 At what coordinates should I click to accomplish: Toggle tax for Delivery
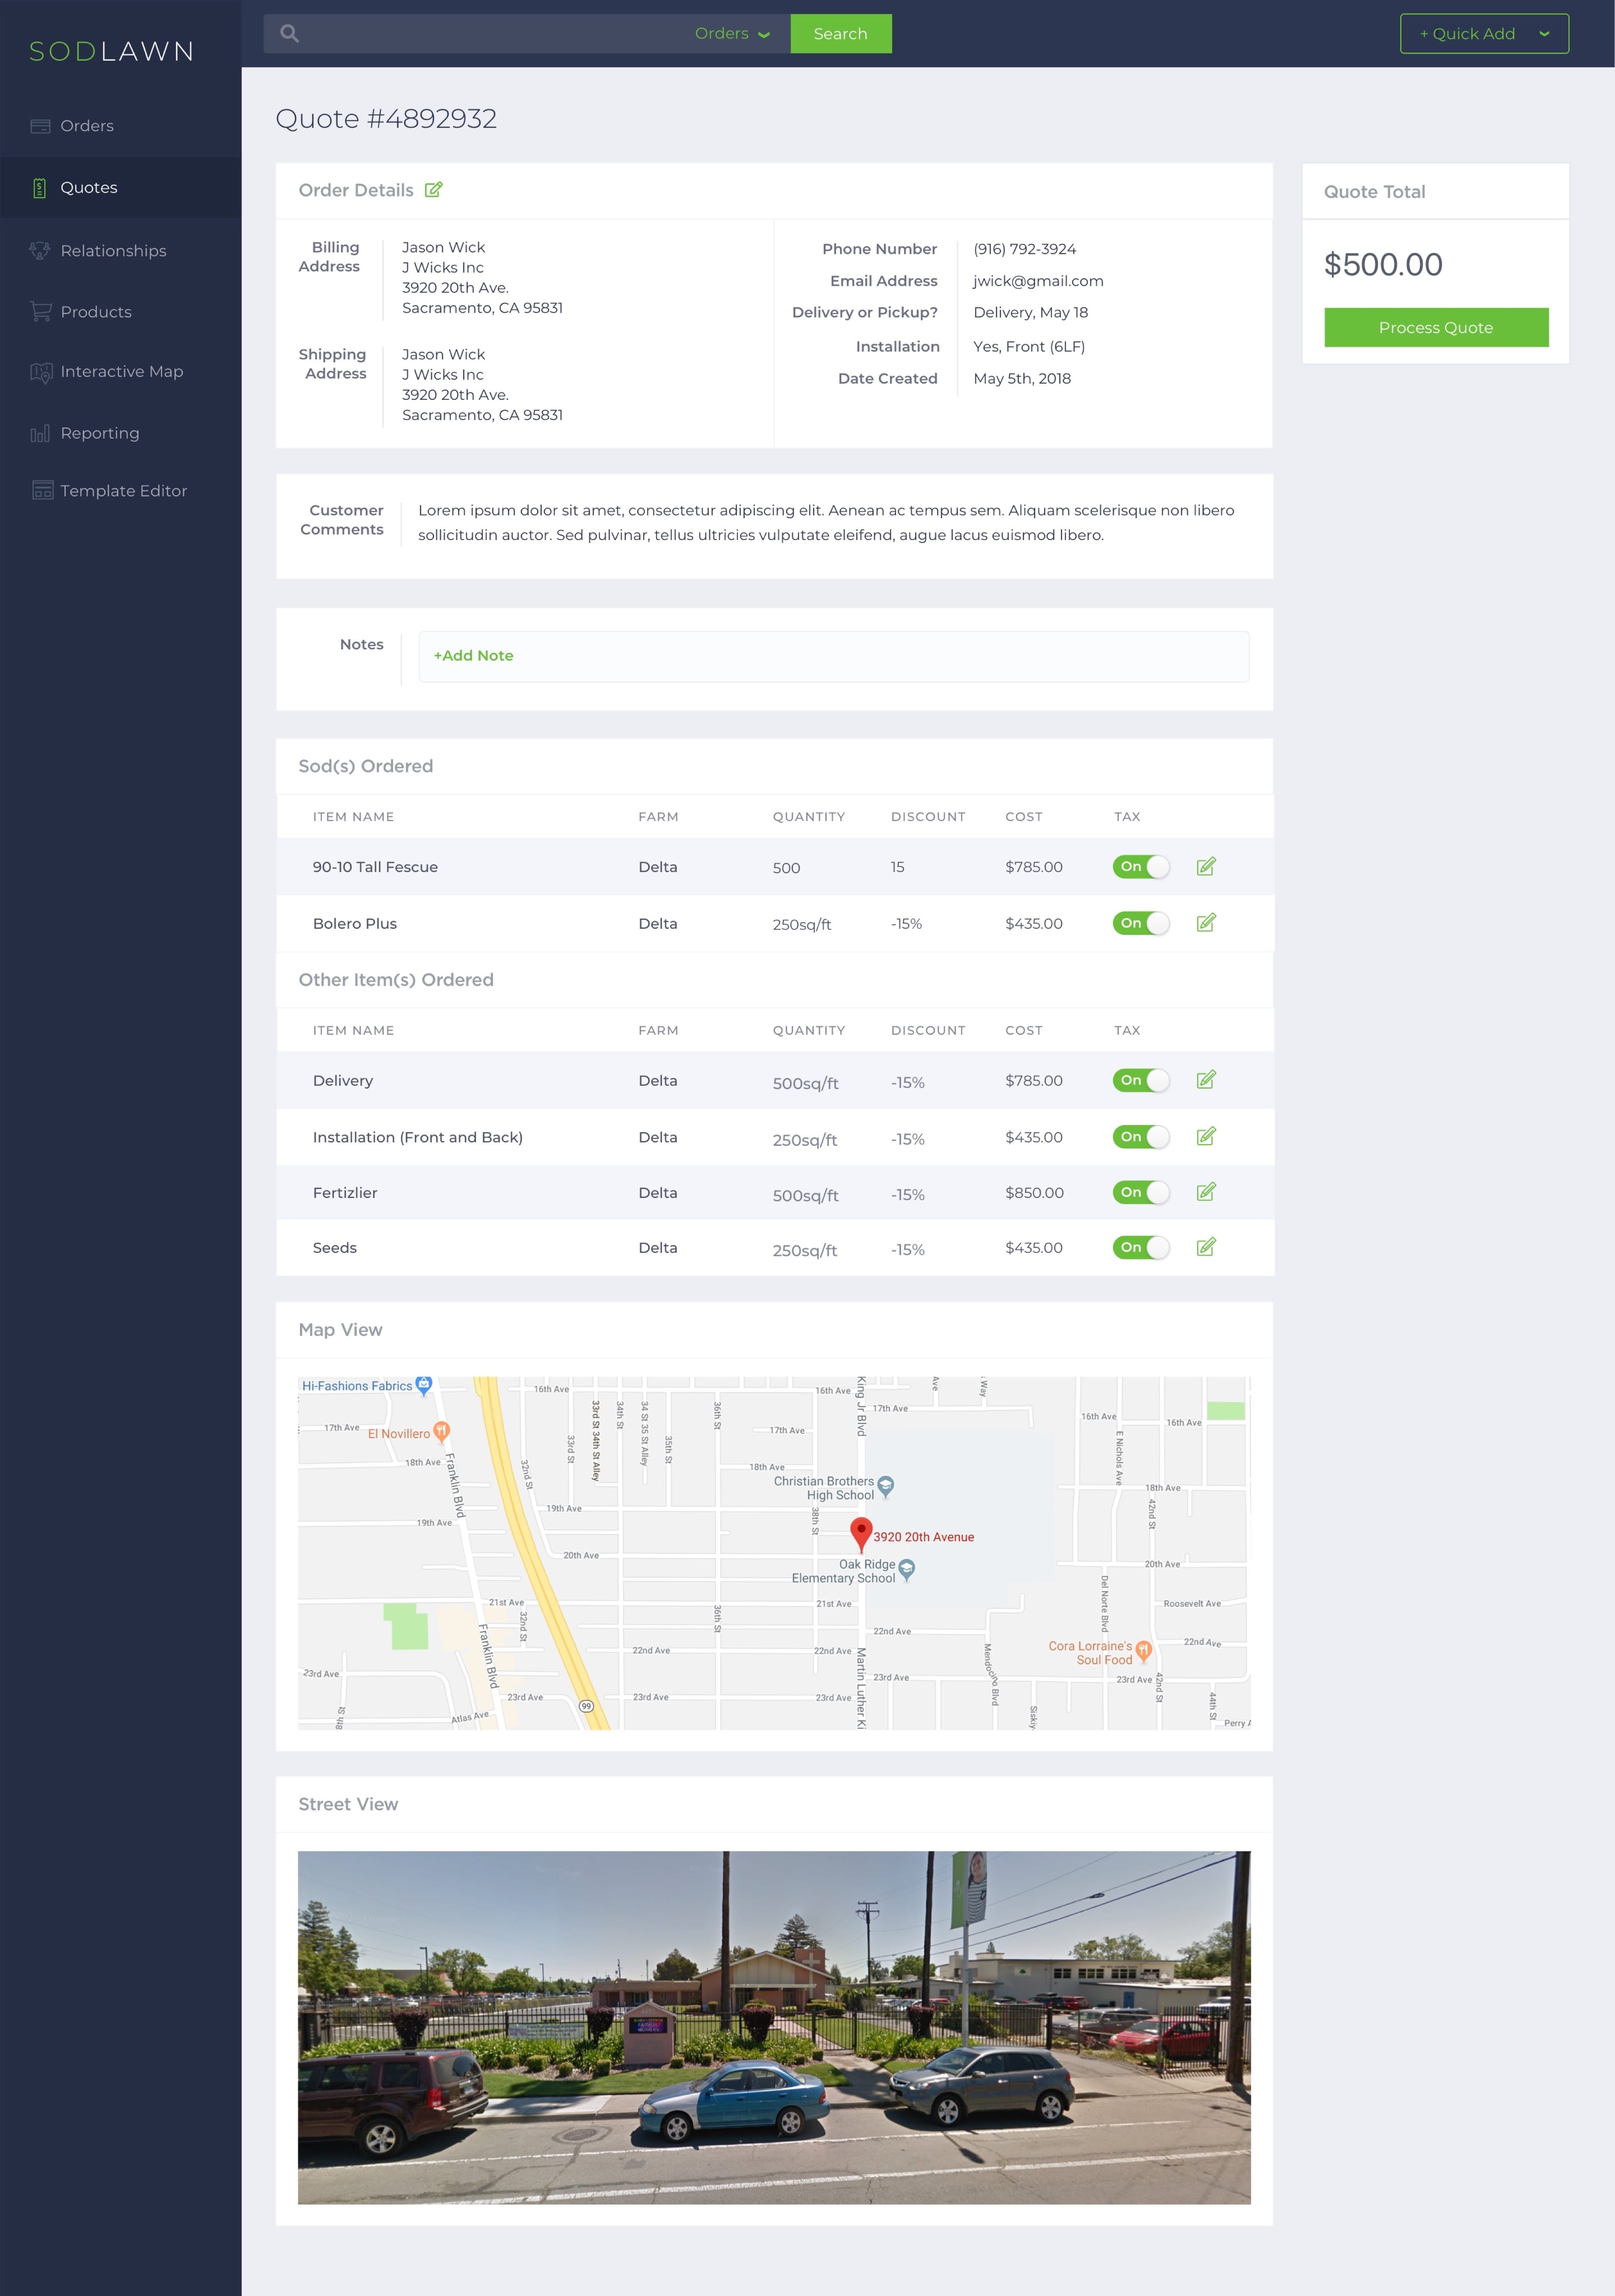(1141, 1080)
